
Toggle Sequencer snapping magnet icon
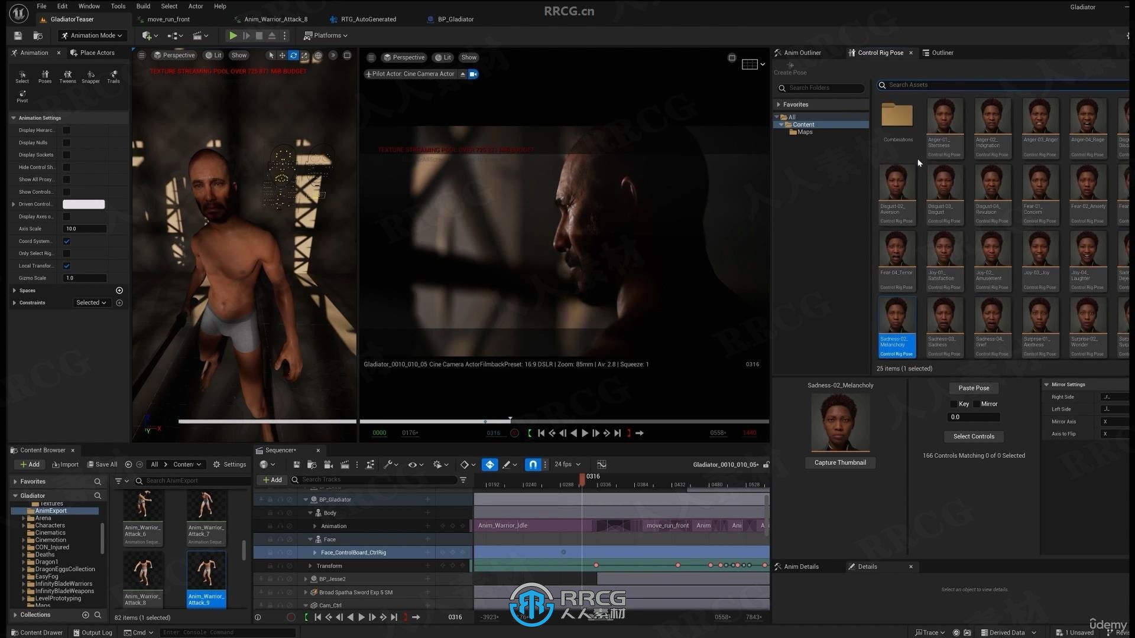[x=533, y=465]
